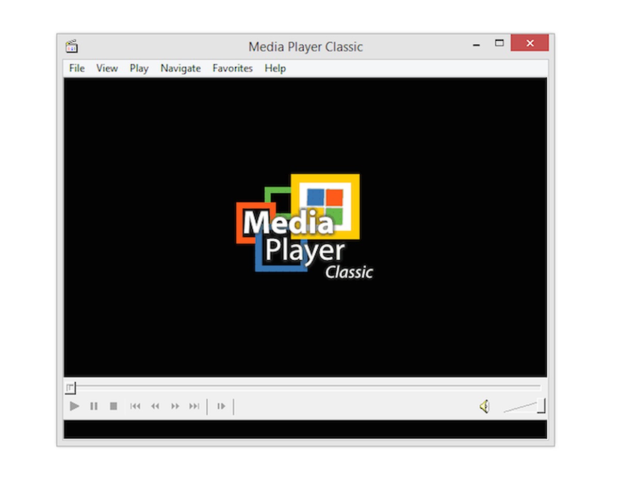Click the seek bar position marker

[x=70, y=387]
